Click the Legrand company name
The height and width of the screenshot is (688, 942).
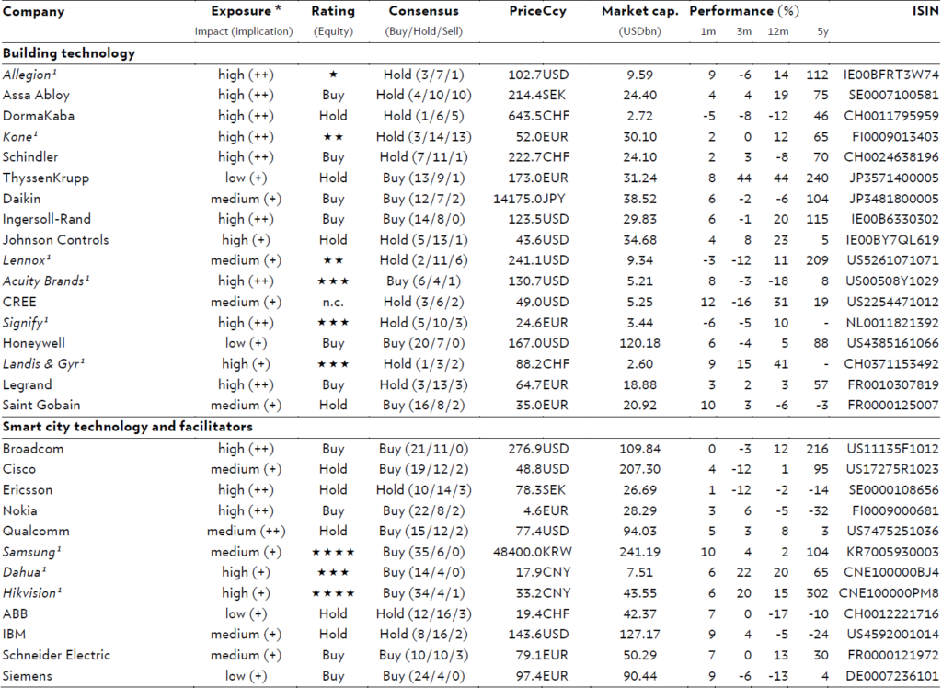(x=27, y=384)
